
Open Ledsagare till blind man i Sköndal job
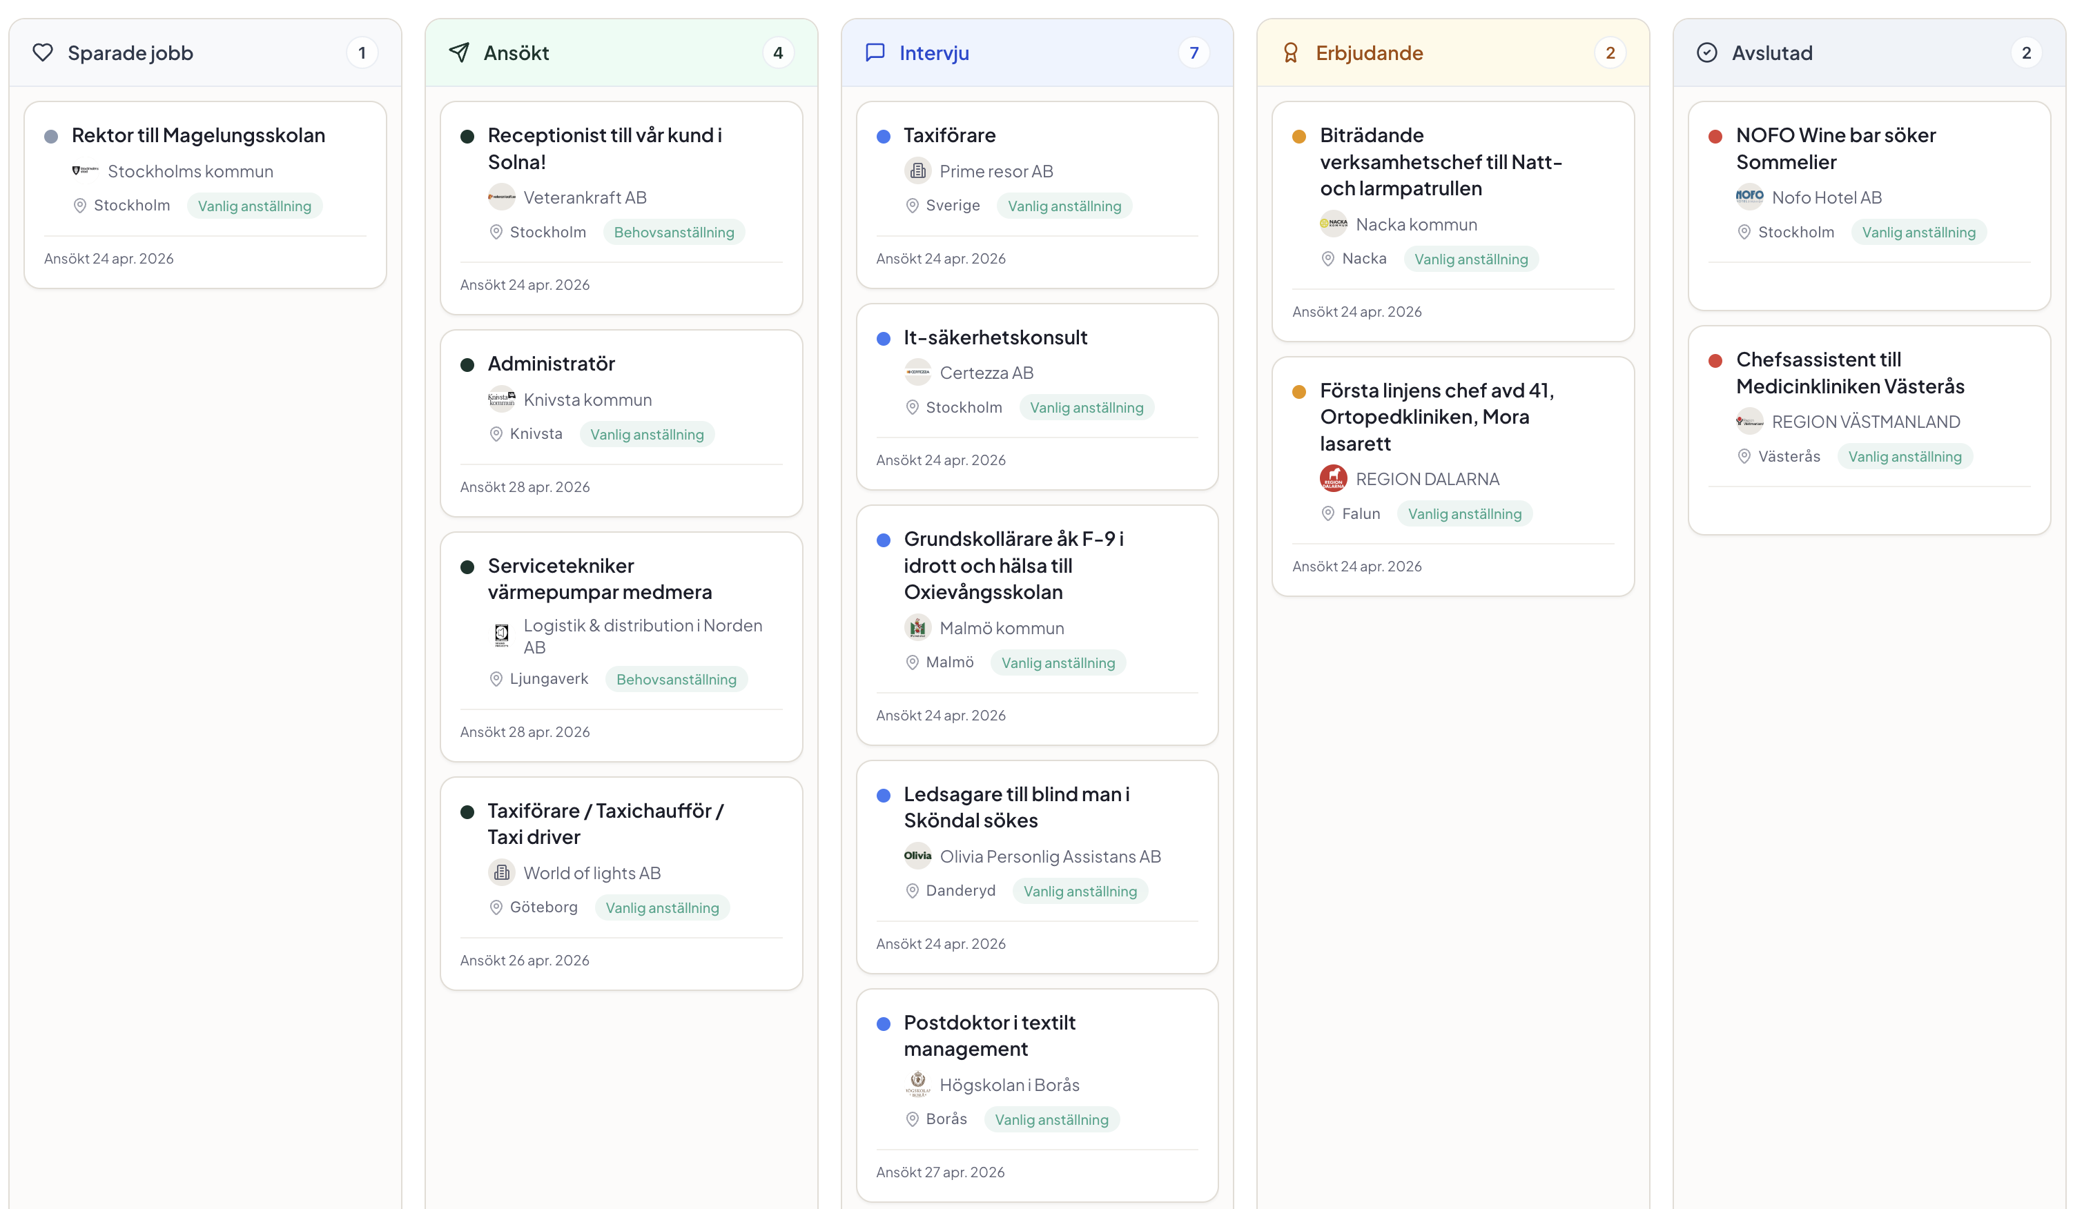pos(1017,807)
